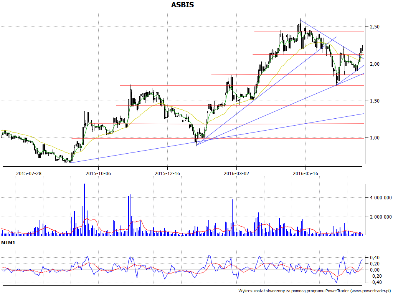This screenshot has height=295, width=393.
Task: Click the 2 000 000 volume label
Action: tap(380, 217)
